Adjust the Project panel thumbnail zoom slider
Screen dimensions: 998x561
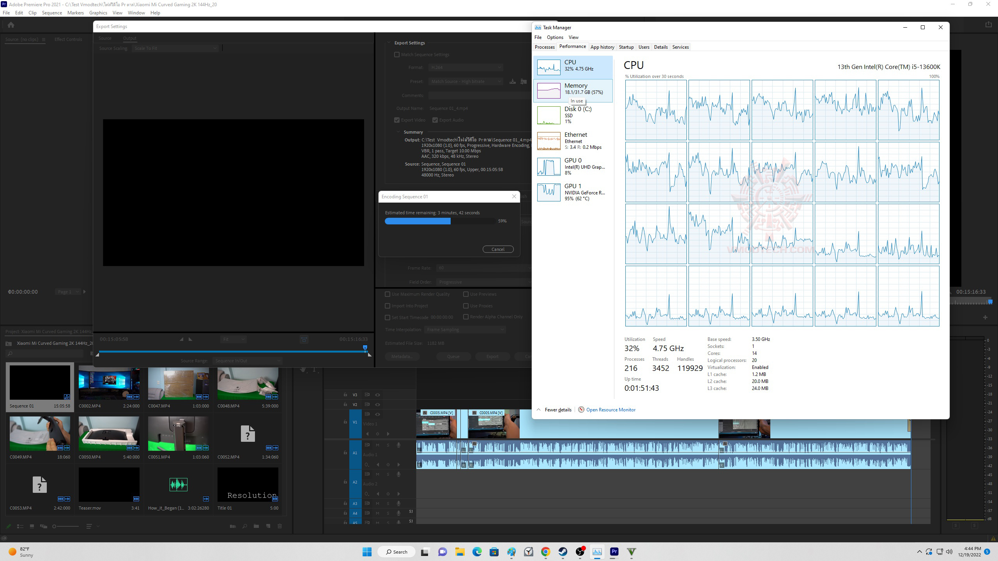coord(55,526)
